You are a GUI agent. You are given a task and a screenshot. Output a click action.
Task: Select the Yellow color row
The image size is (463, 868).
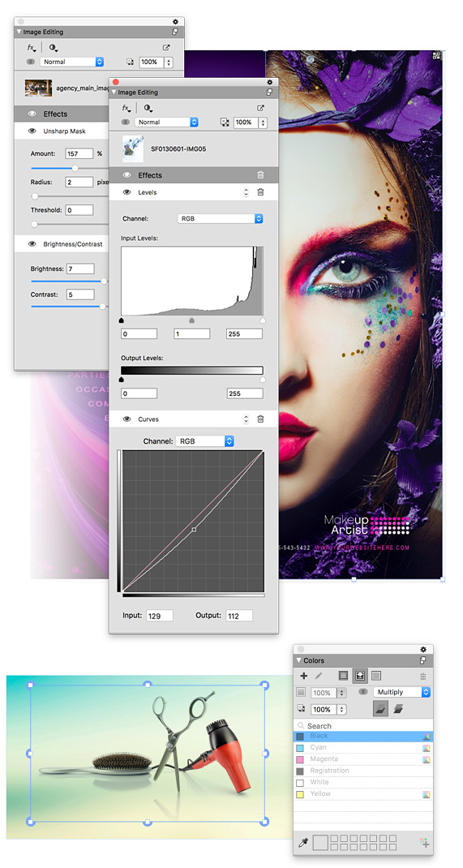(363, 794)
